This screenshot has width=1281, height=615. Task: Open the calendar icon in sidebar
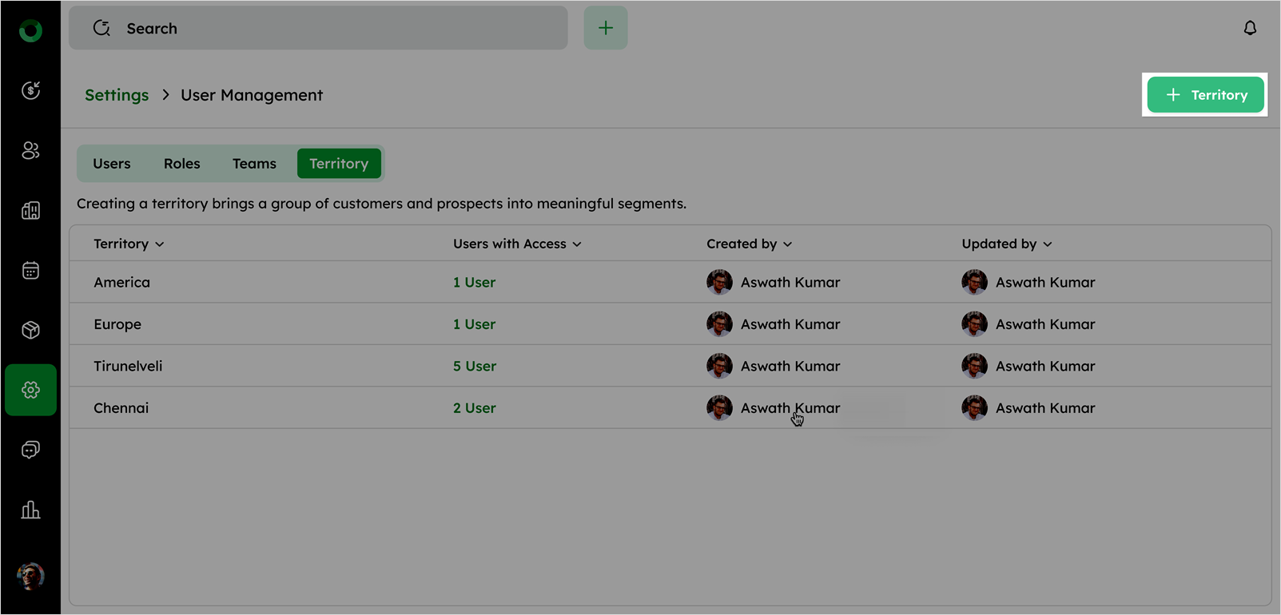(30, 271)
